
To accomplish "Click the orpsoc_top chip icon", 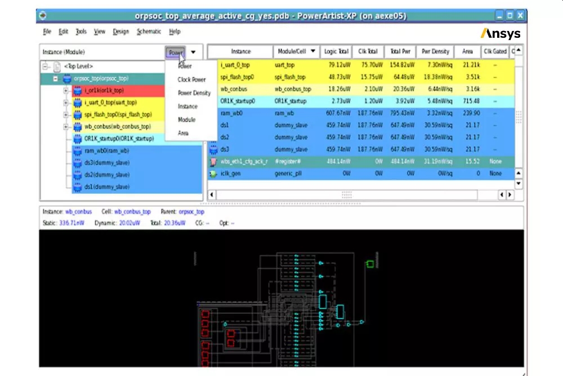I will (67, 78).
